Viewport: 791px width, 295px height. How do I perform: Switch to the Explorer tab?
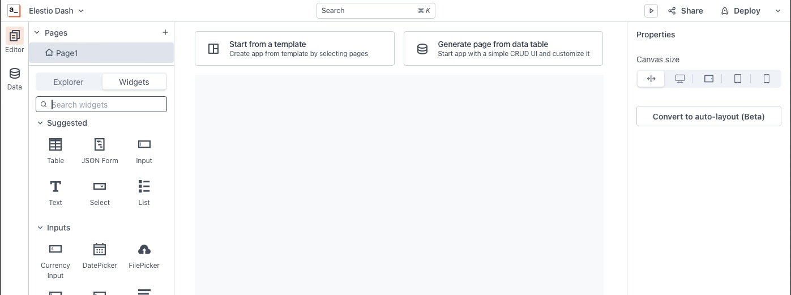tap(69, 82)
